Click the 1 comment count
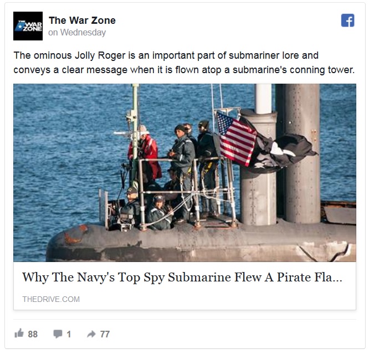This screenshot has height=354, width=369. [x=69, y=334]
